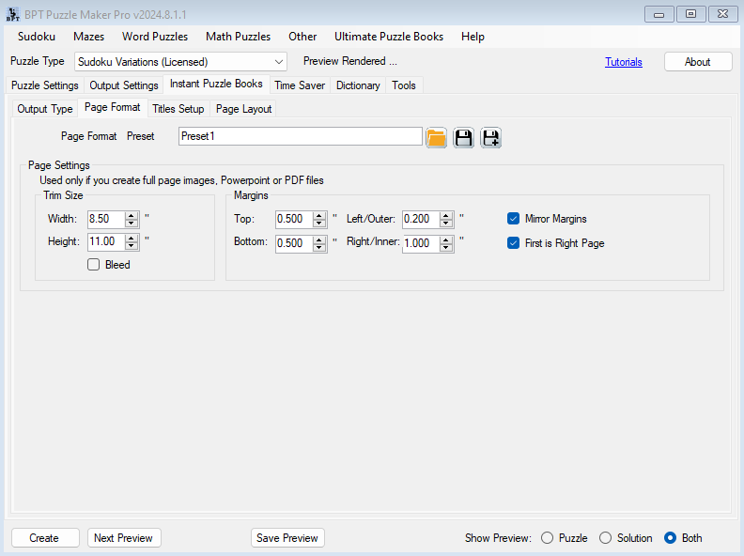Save the preset with the floppy disk icon
The width and height of the screenshot is (744, 556).
463,138
